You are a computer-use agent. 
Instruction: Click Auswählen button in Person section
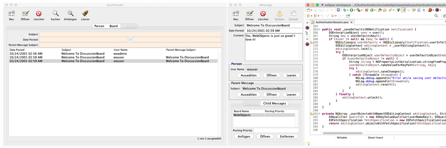(249, 75)
